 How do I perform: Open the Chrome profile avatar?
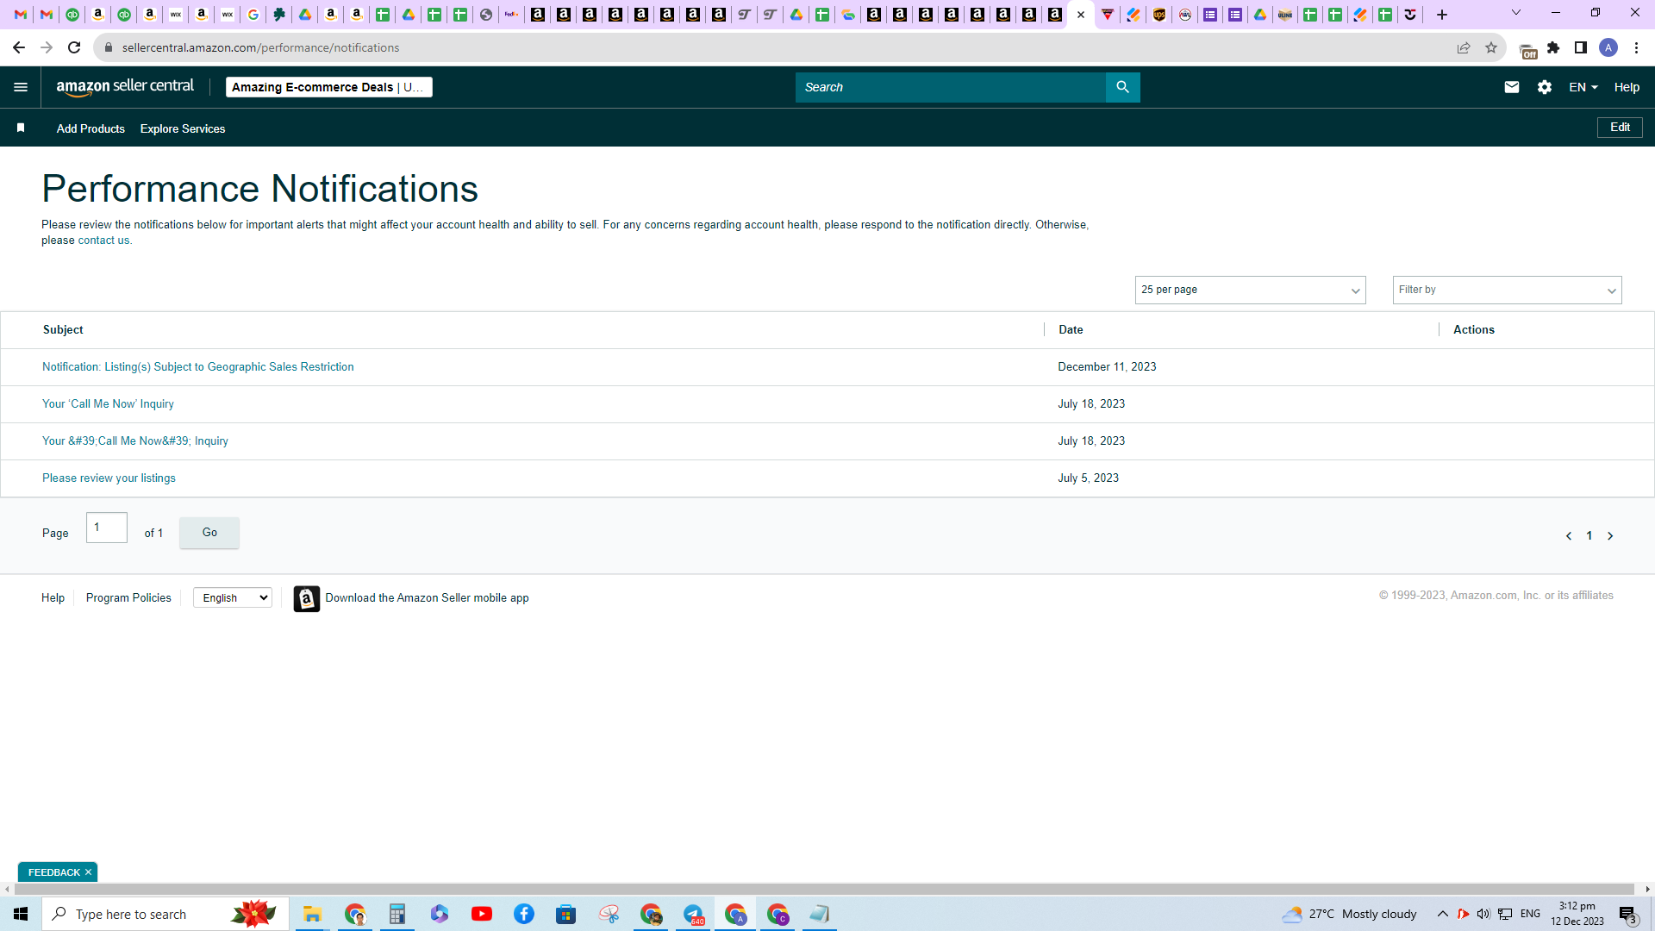(1608, 47)
